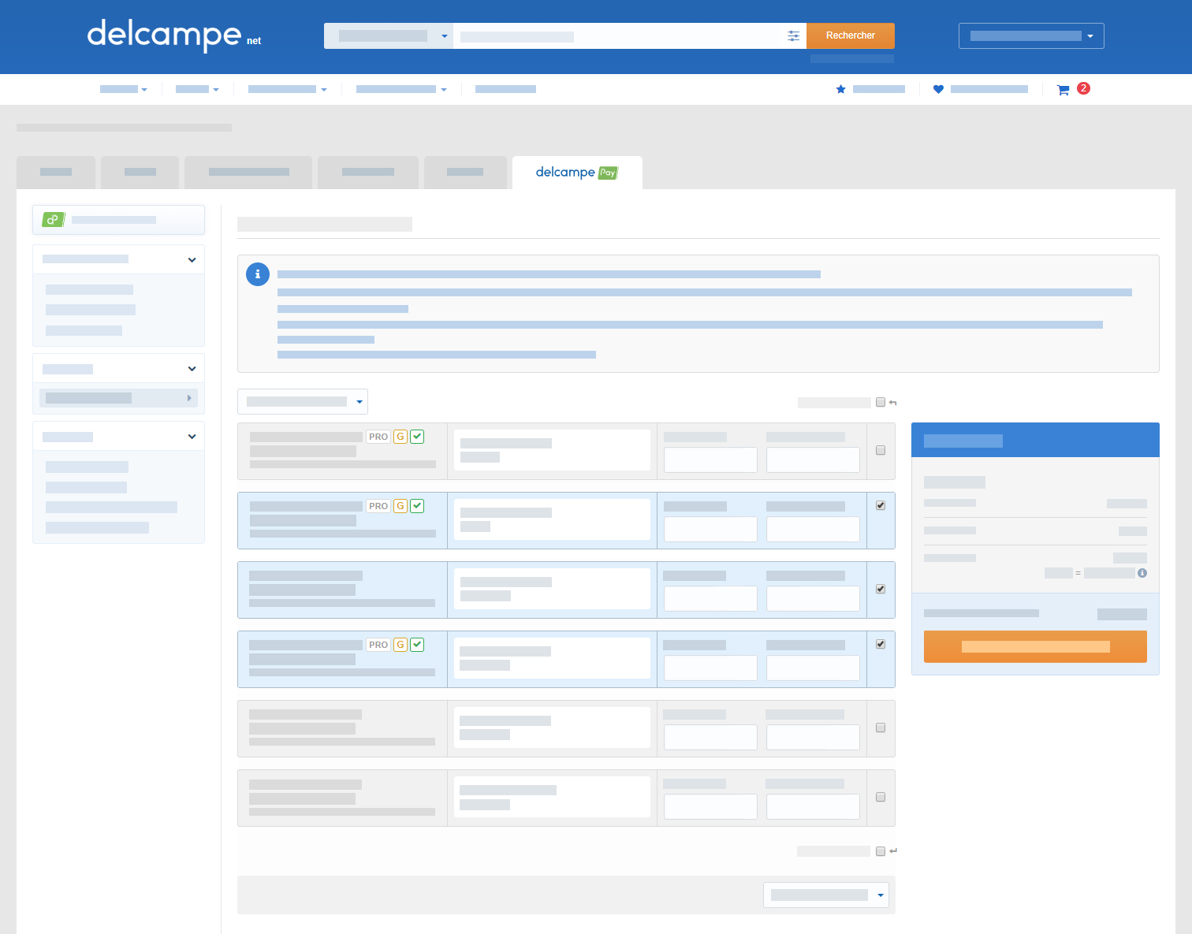The width and height of the screenshot is (1192, 934).
Task: Tick the checkbox of the fifth list row
Action: (881, 727)
